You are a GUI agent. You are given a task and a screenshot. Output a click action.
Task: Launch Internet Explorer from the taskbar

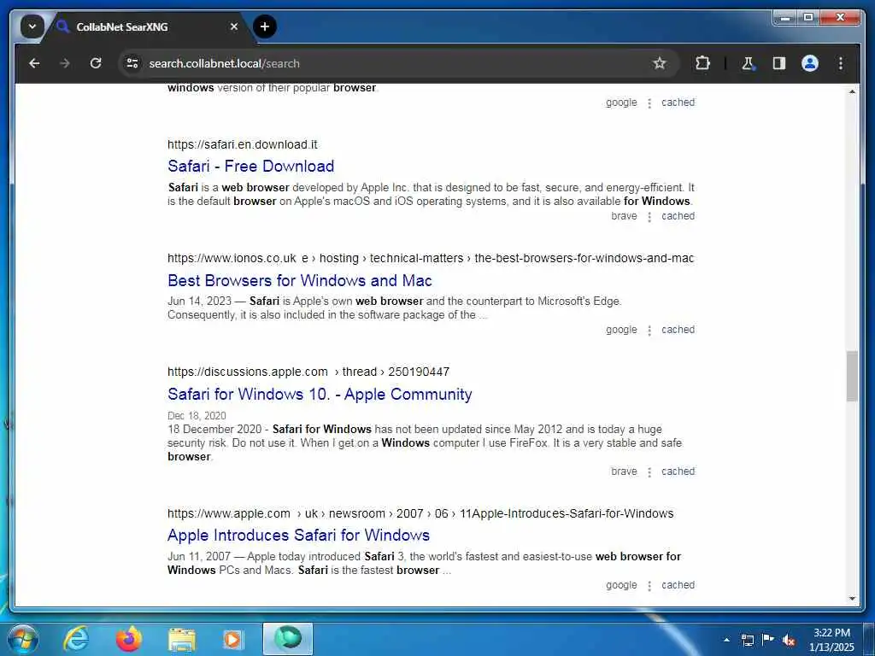(x=75, y=639)
